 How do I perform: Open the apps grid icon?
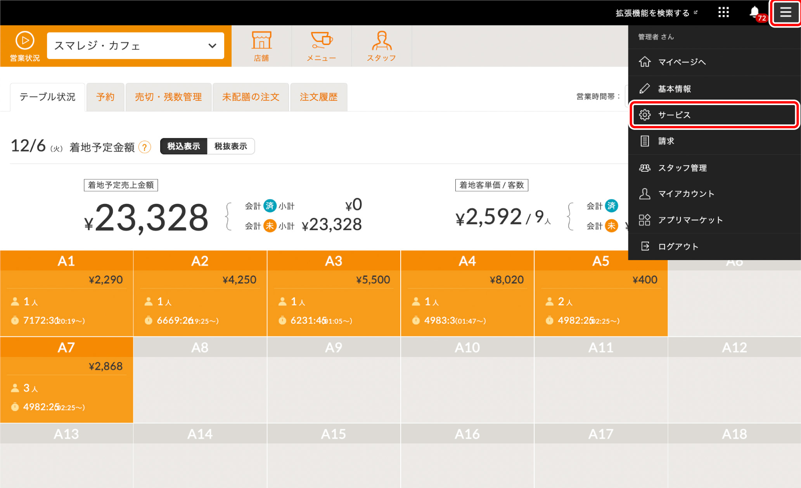(723, 12)
